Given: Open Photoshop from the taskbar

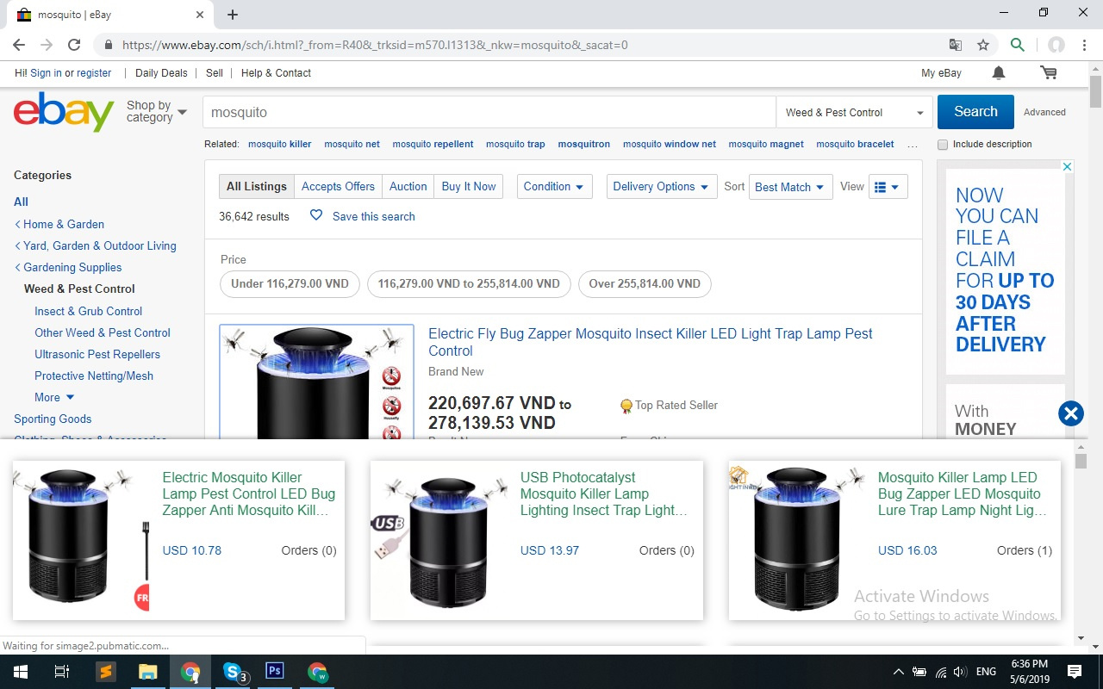Looking at the screenshot, I should coord(275,672).
